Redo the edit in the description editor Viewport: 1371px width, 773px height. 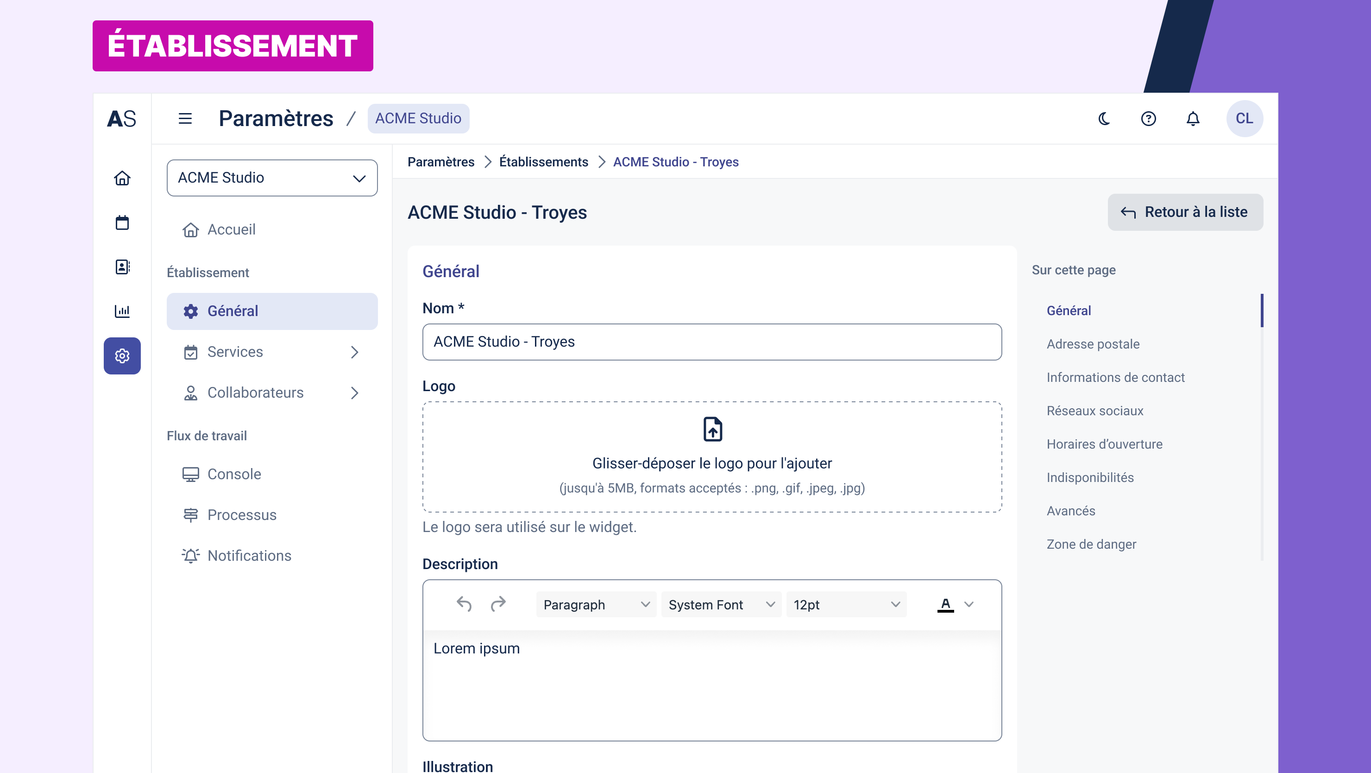(497, 604)
